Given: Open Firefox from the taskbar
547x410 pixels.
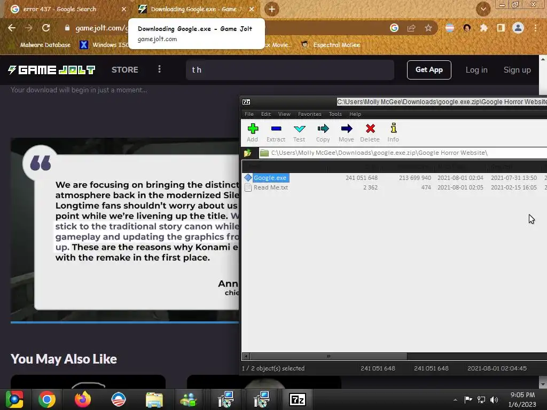Looking at the screenshot, I should tap(83, 399).
